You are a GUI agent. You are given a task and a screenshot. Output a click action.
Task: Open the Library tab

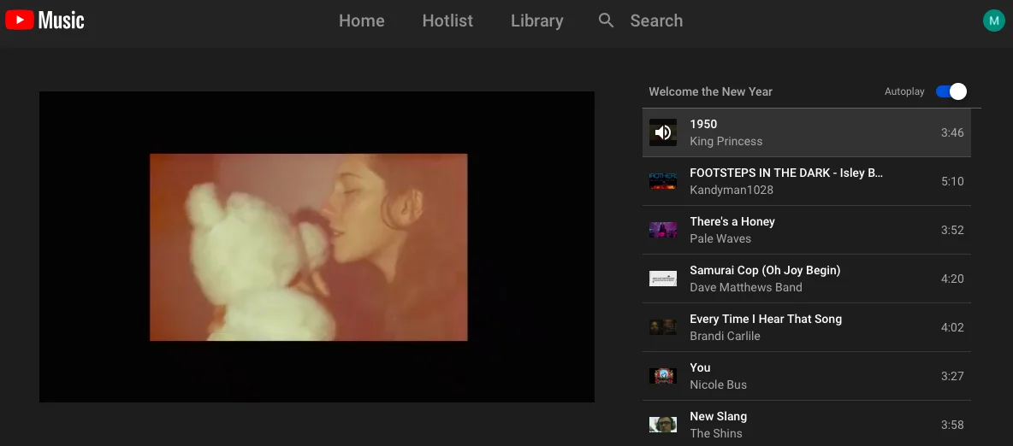coord(536,21)
